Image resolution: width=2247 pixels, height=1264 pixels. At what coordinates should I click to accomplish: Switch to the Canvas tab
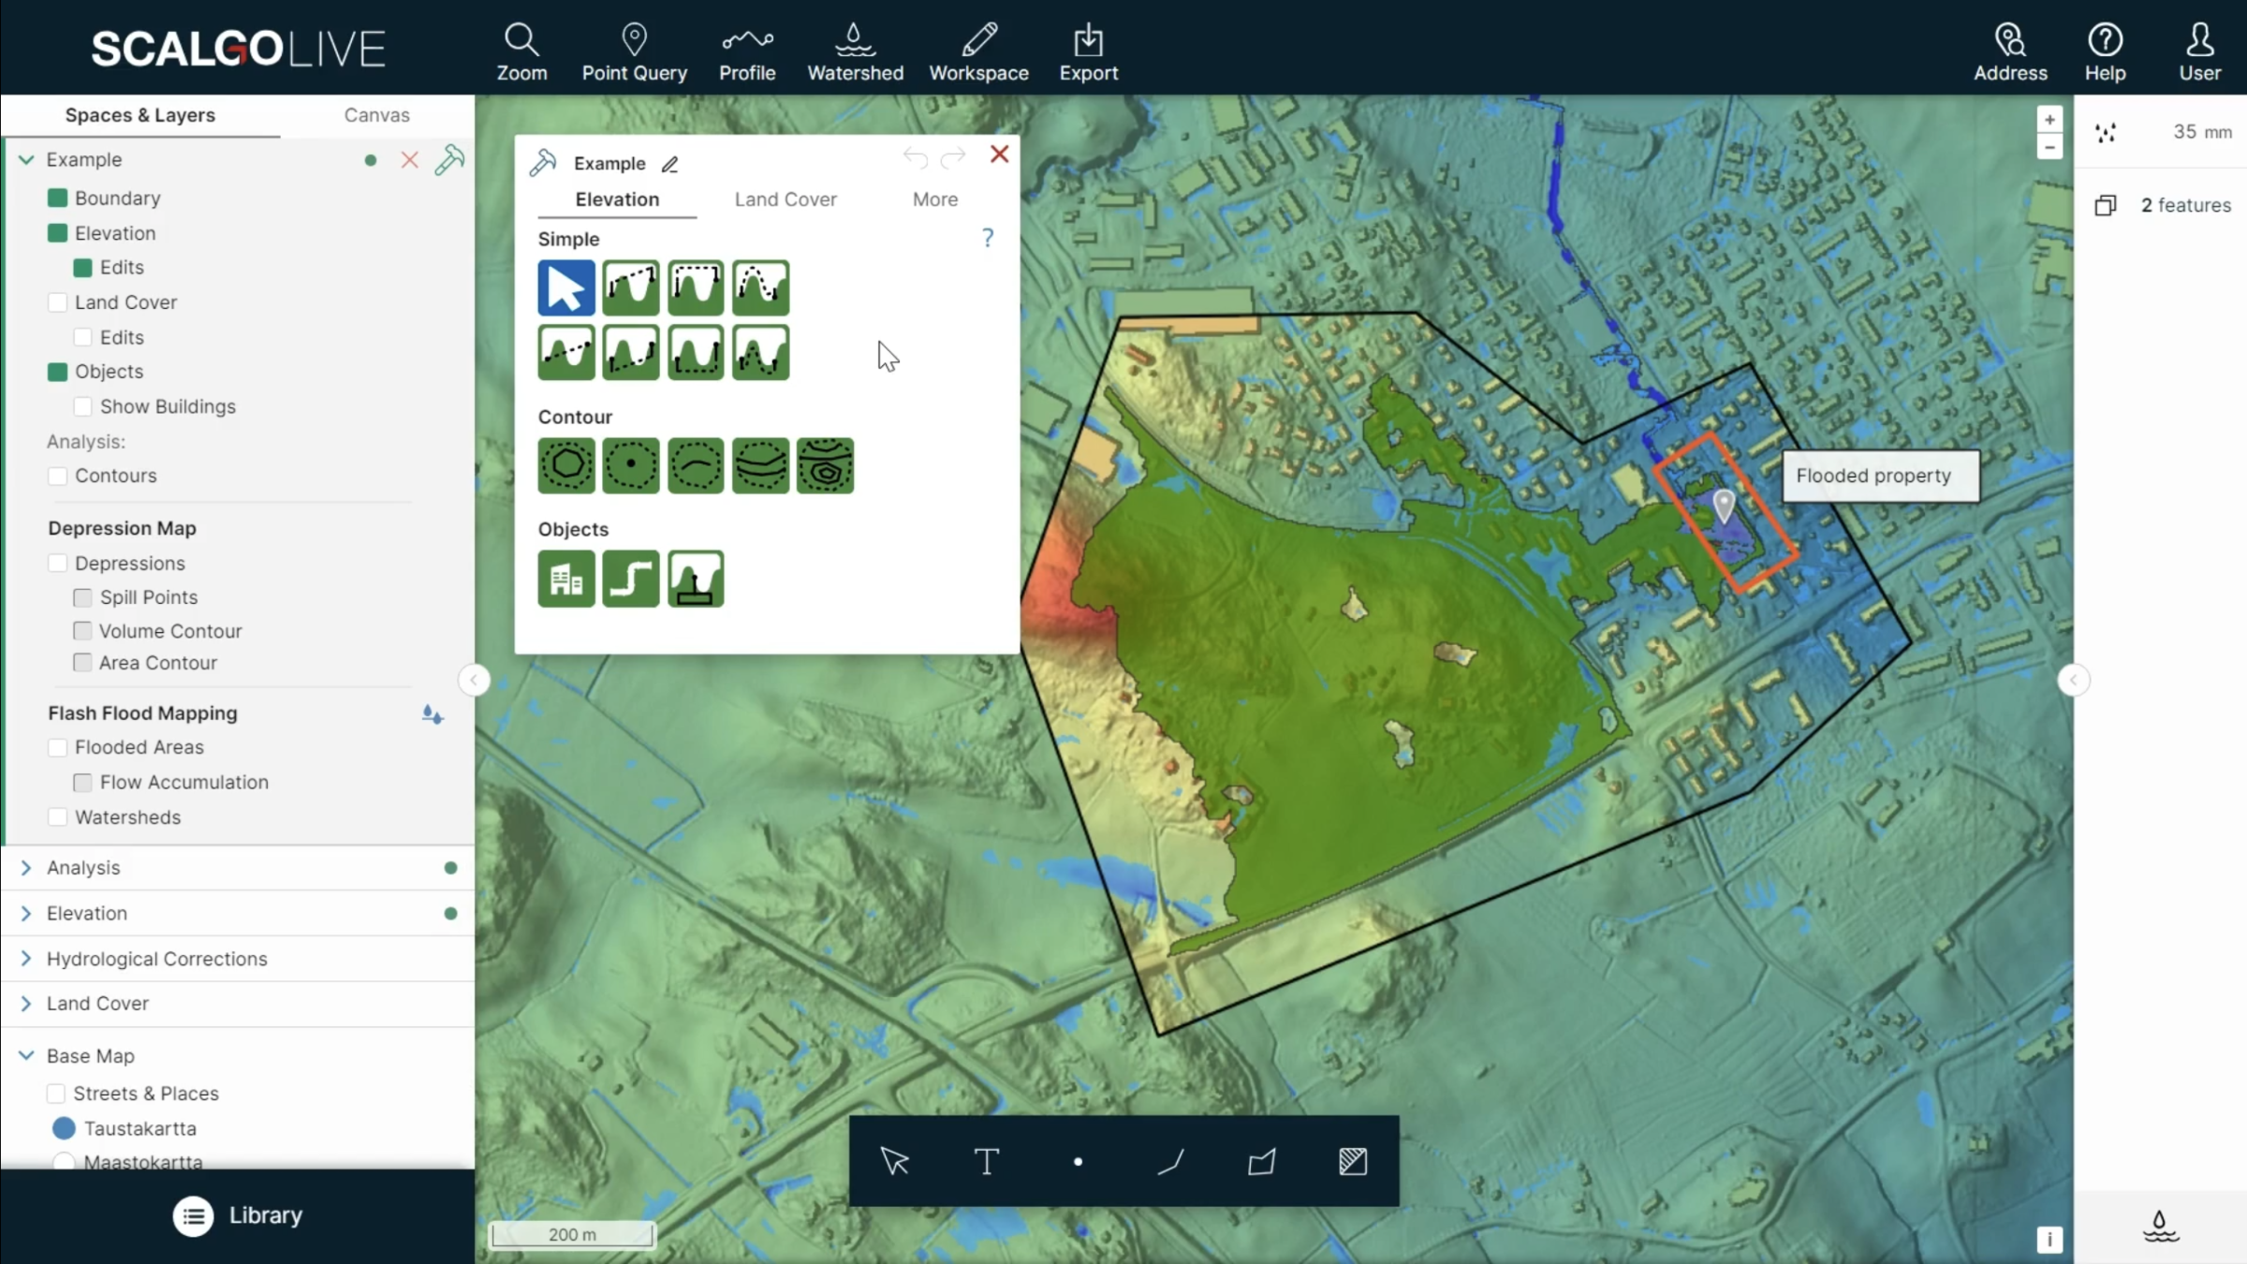376,115
